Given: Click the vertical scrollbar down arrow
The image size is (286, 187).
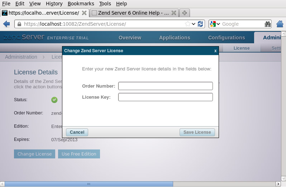Looking at the screenshot, I should (x=283, y=178).
